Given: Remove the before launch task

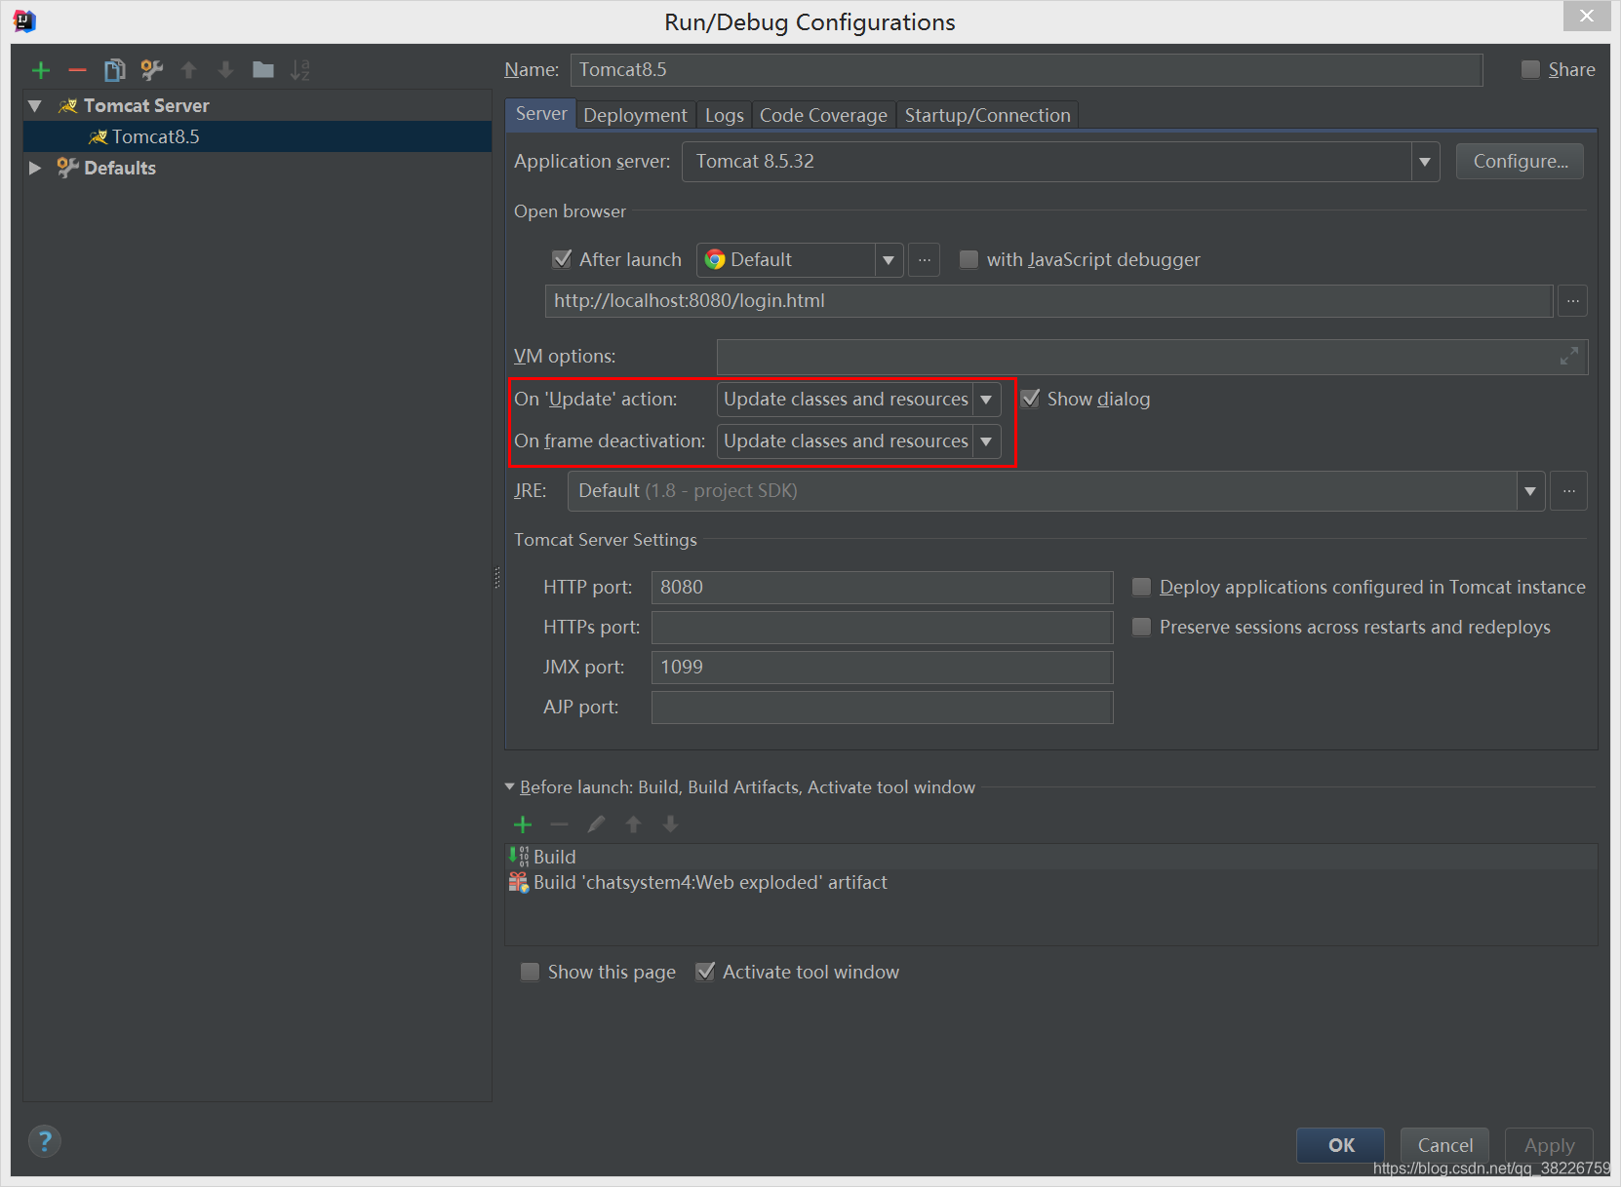Looking at the screenshot, I should click(559, 824).
